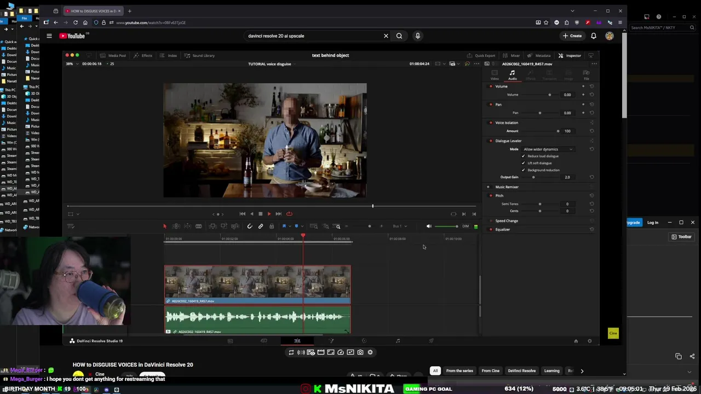
Task: Uncheck Lift soft dialogue checkbox
Action: [x=523, y=163]
